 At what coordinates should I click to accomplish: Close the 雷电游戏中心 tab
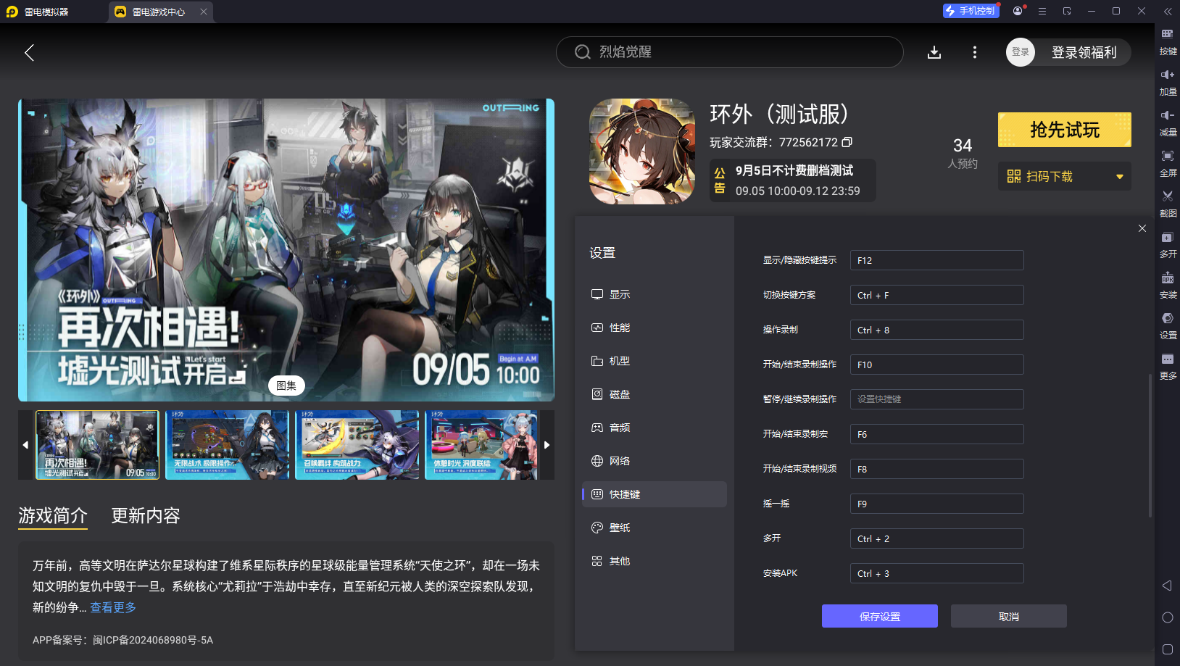click(204, 12)
